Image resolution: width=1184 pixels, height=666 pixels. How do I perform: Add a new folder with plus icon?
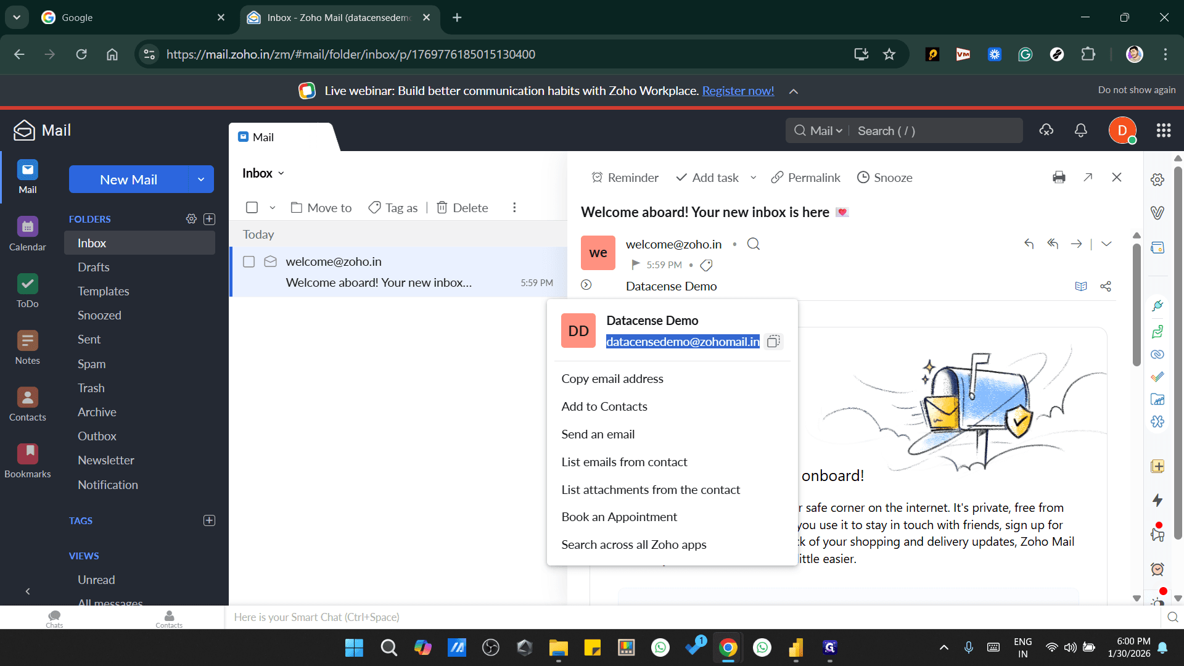click(210, 219)
